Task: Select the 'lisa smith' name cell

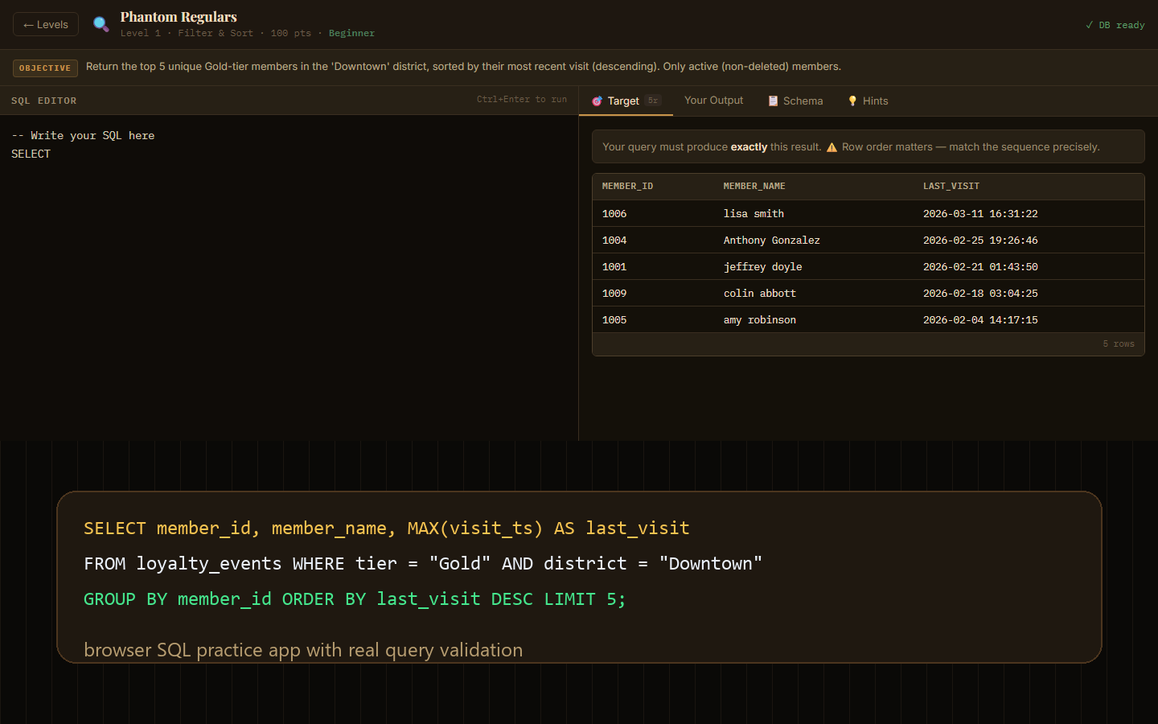Action: tap(754, 213)
